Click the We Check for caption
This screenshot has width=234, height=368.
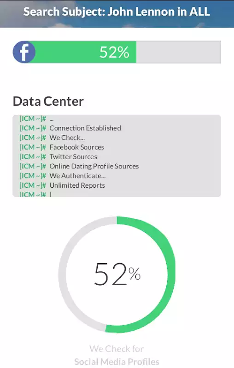pos(117,349)
